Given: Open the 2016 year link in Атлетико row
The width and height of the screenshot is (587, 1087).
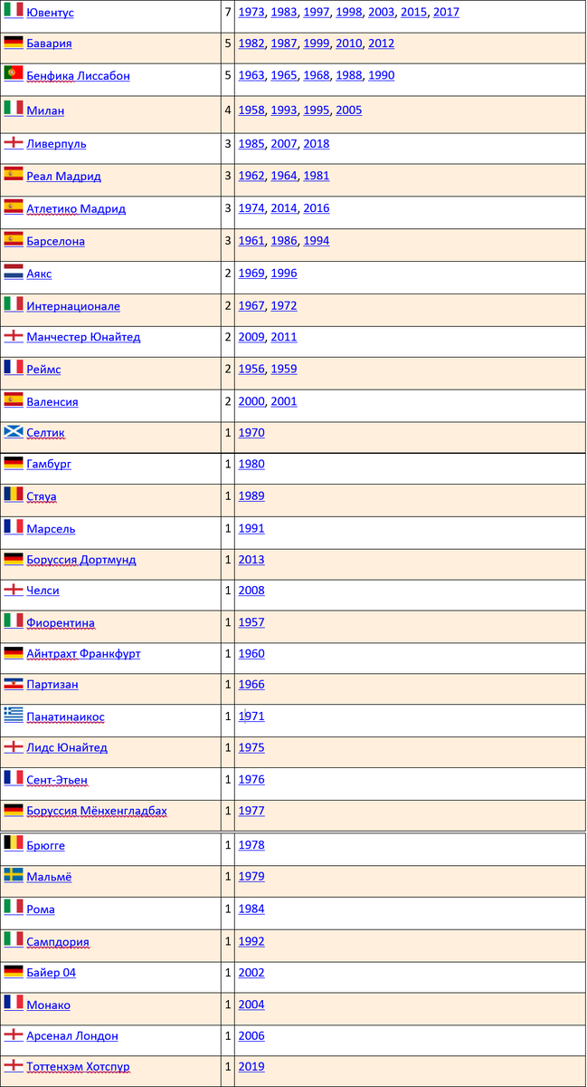Looking at the screenshot, I should (x=317, y=208).
